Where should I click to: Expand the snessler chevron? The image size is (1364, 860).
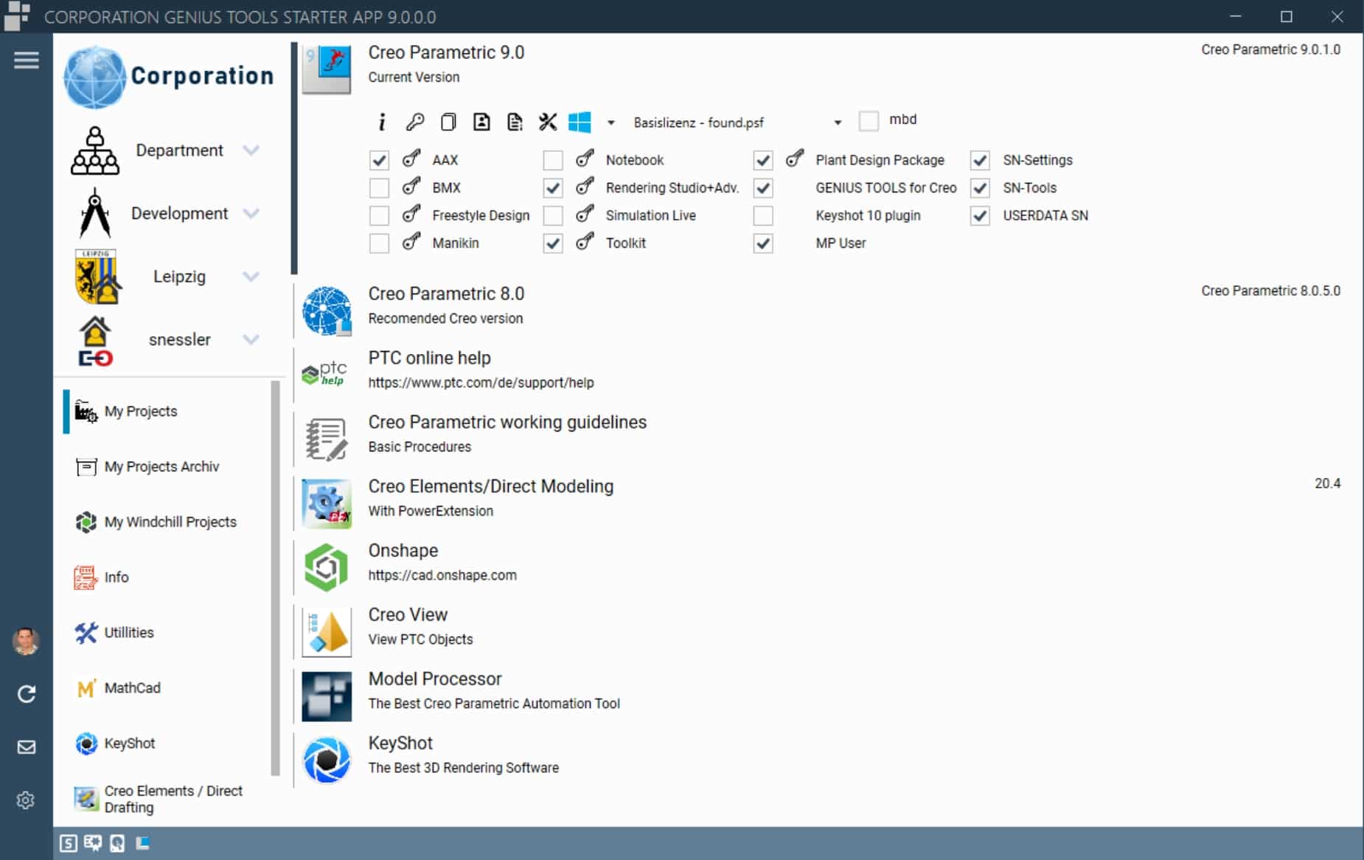[251, 339]
